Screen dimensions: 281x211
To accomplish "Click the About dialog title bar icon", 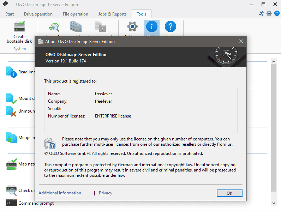I will [41, 42].
